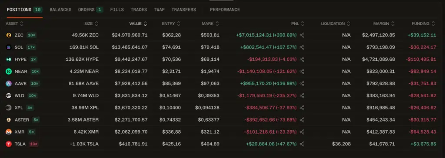Click XPL mark price $0,094138

coord(207,108)
